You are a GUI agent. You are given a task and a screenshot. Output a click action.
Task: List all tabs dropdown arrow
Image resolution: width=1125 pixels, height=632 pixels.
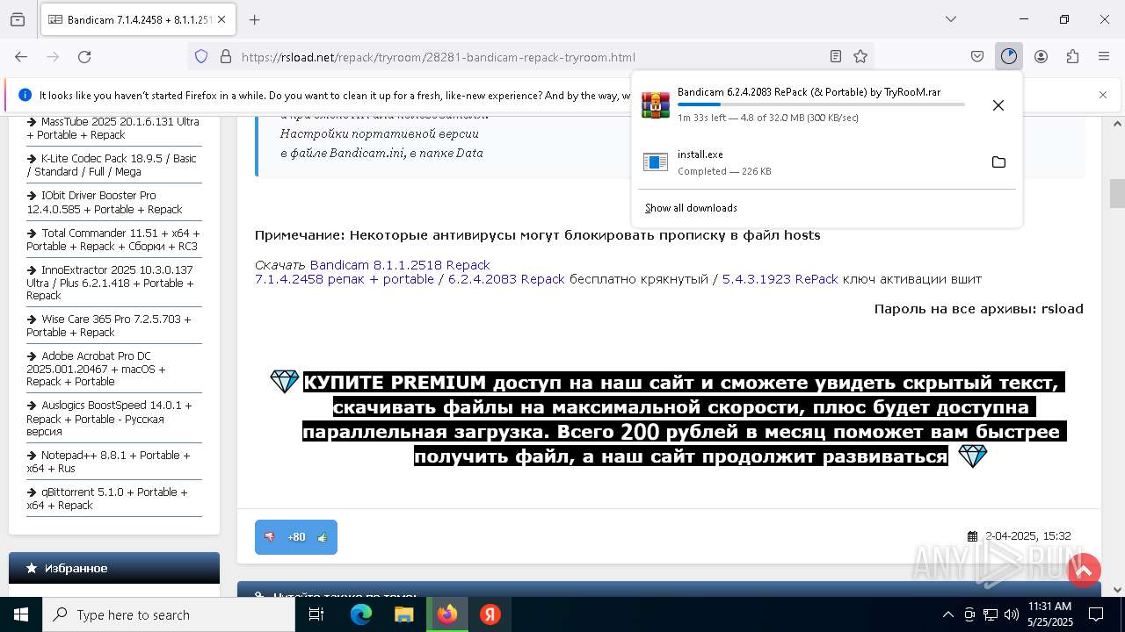(951, 19)
